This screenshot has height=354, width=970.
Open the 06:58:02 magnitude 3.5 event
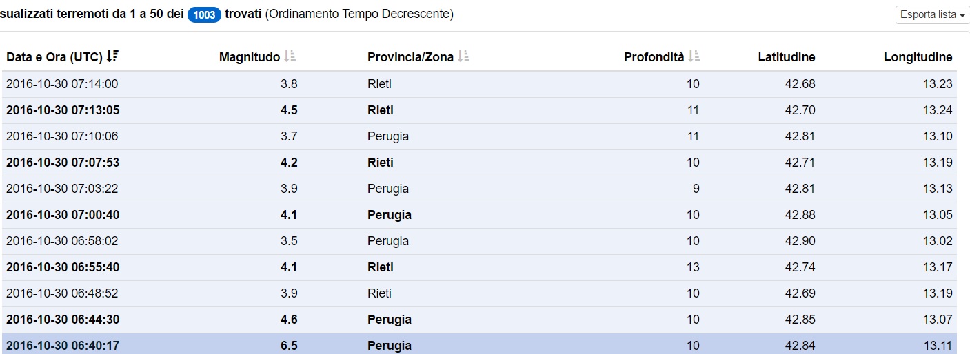[62, 241]
